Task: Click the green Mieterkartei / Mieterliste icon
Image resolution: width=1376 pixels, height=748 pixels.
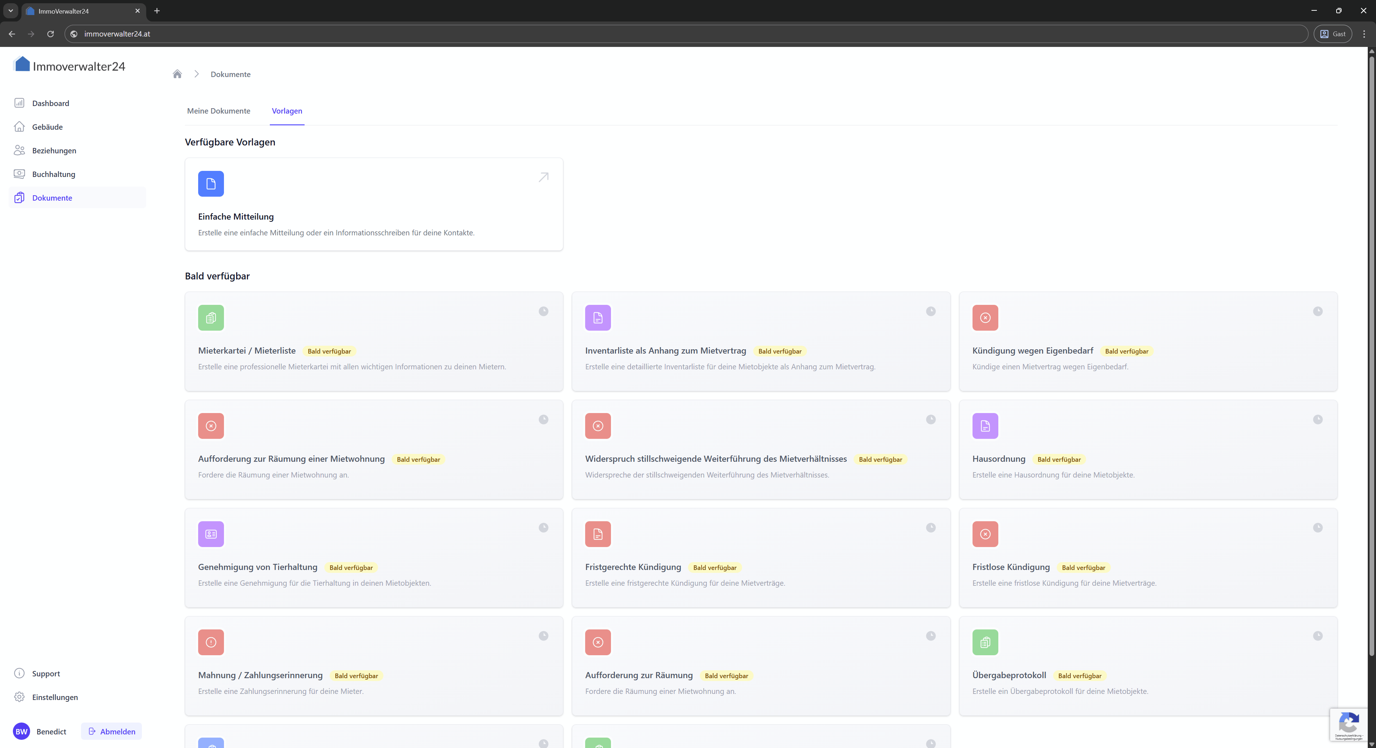Action: pos(210,318)
